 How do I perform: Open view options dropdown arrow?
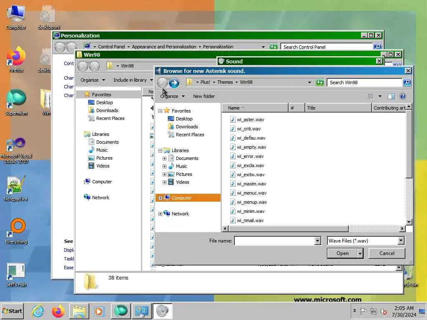(x=380, y=96)
